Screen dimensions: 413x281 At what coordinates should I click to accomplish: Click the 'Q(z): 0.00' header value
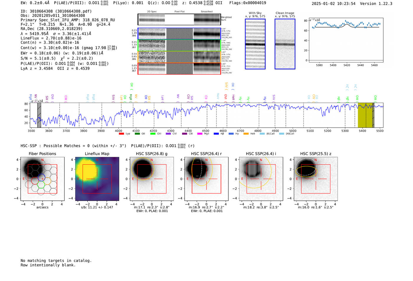coord(163,3)
